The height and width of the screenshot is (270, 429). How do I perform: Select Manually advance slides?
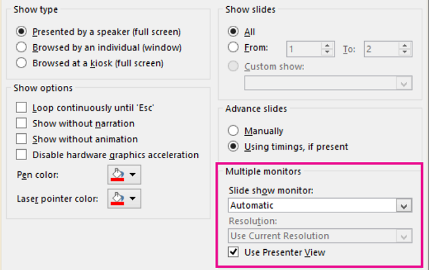tap(233, 131)
